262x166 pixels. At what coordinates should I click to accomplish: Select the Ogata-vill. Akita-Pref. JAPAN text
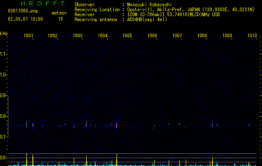point(163,10)
